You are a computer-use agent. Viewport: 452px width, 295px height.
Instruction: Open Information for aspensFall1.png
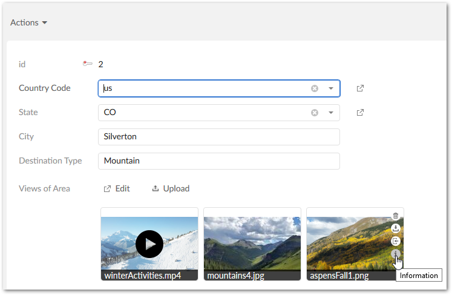(x=396, y=254)
